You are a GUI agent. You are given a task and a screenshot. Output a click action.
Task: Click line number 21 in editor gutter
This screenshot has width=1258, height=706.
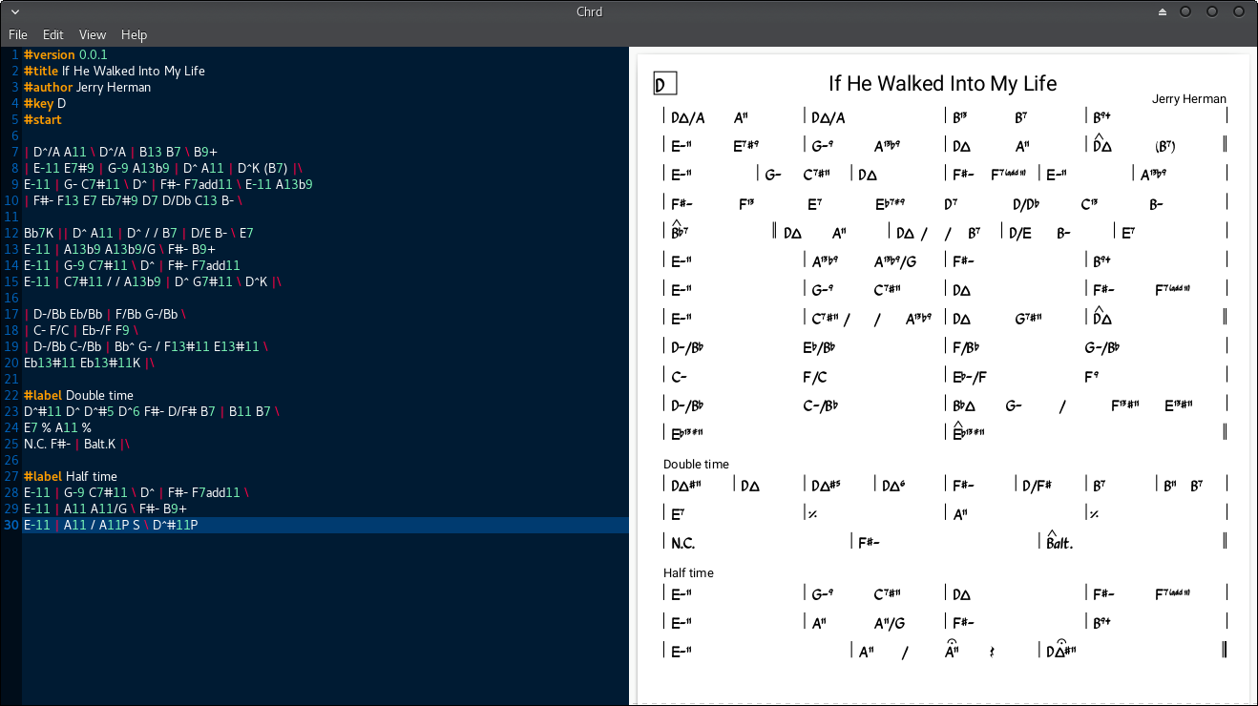pos(11,379)
